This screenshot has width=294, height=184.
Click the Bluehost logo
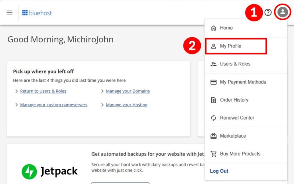37,13
